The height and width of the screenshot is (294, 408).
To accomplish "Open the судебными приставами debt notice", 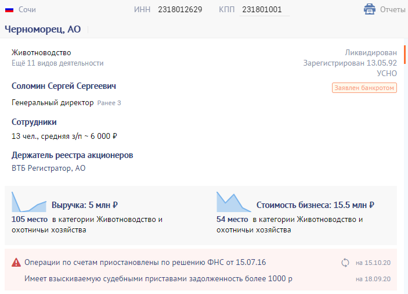I will click(x=158, y=279).
